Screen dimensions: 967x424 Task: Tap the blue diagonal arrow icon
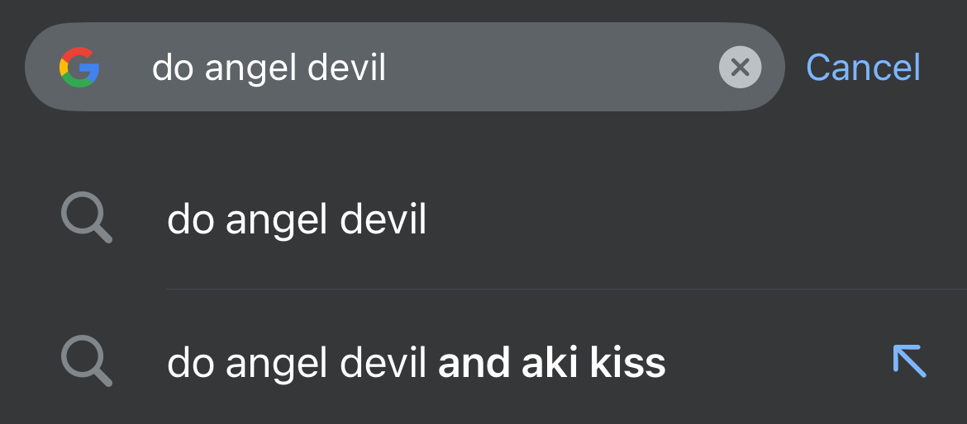tap(910, 361)
